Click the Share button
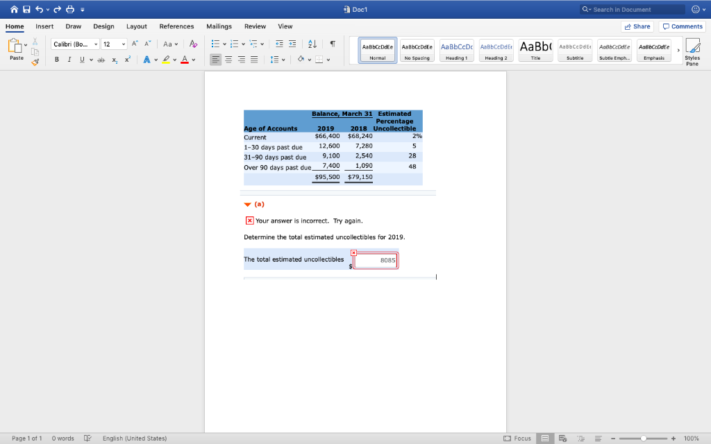The image size is (711, 444). [x=637, y=26]
